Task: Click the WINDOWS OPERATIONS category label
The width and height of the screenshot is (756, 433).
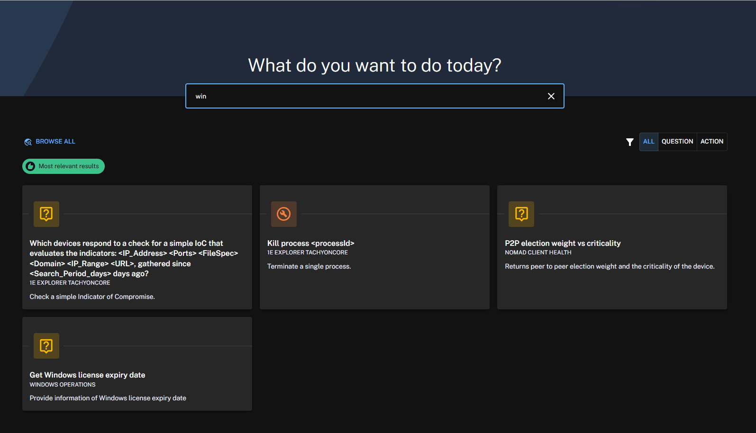Action: pyautogui.click(x=63, y=385)
